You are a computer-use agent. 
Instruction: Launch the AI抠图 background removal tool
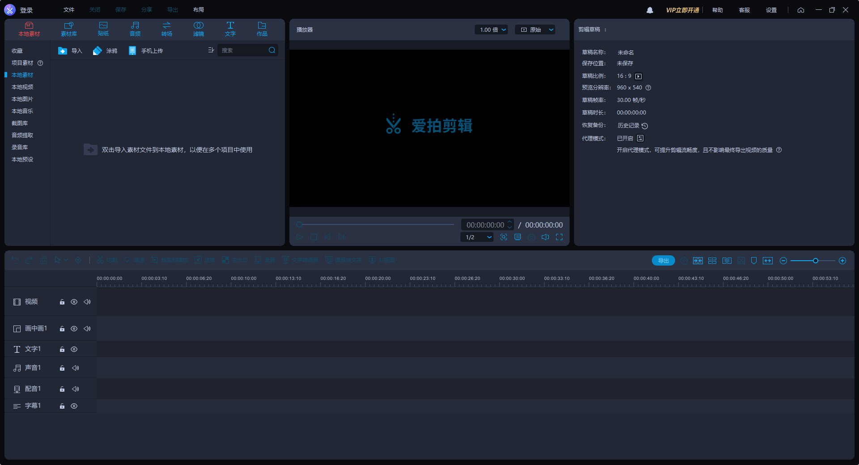[x=381, y=260]
